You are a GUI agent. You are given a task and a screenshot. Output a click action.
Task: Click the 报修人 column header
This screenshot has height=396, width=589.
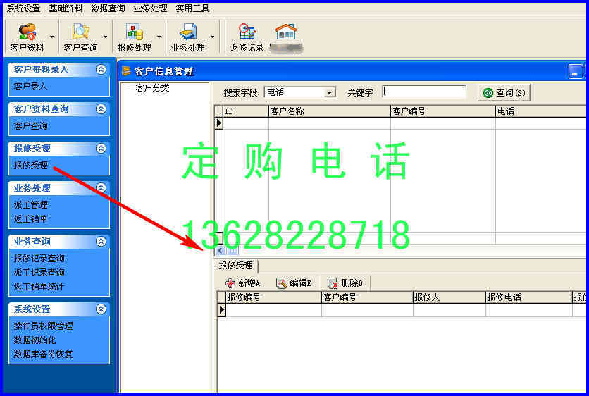tap(449, 297)
